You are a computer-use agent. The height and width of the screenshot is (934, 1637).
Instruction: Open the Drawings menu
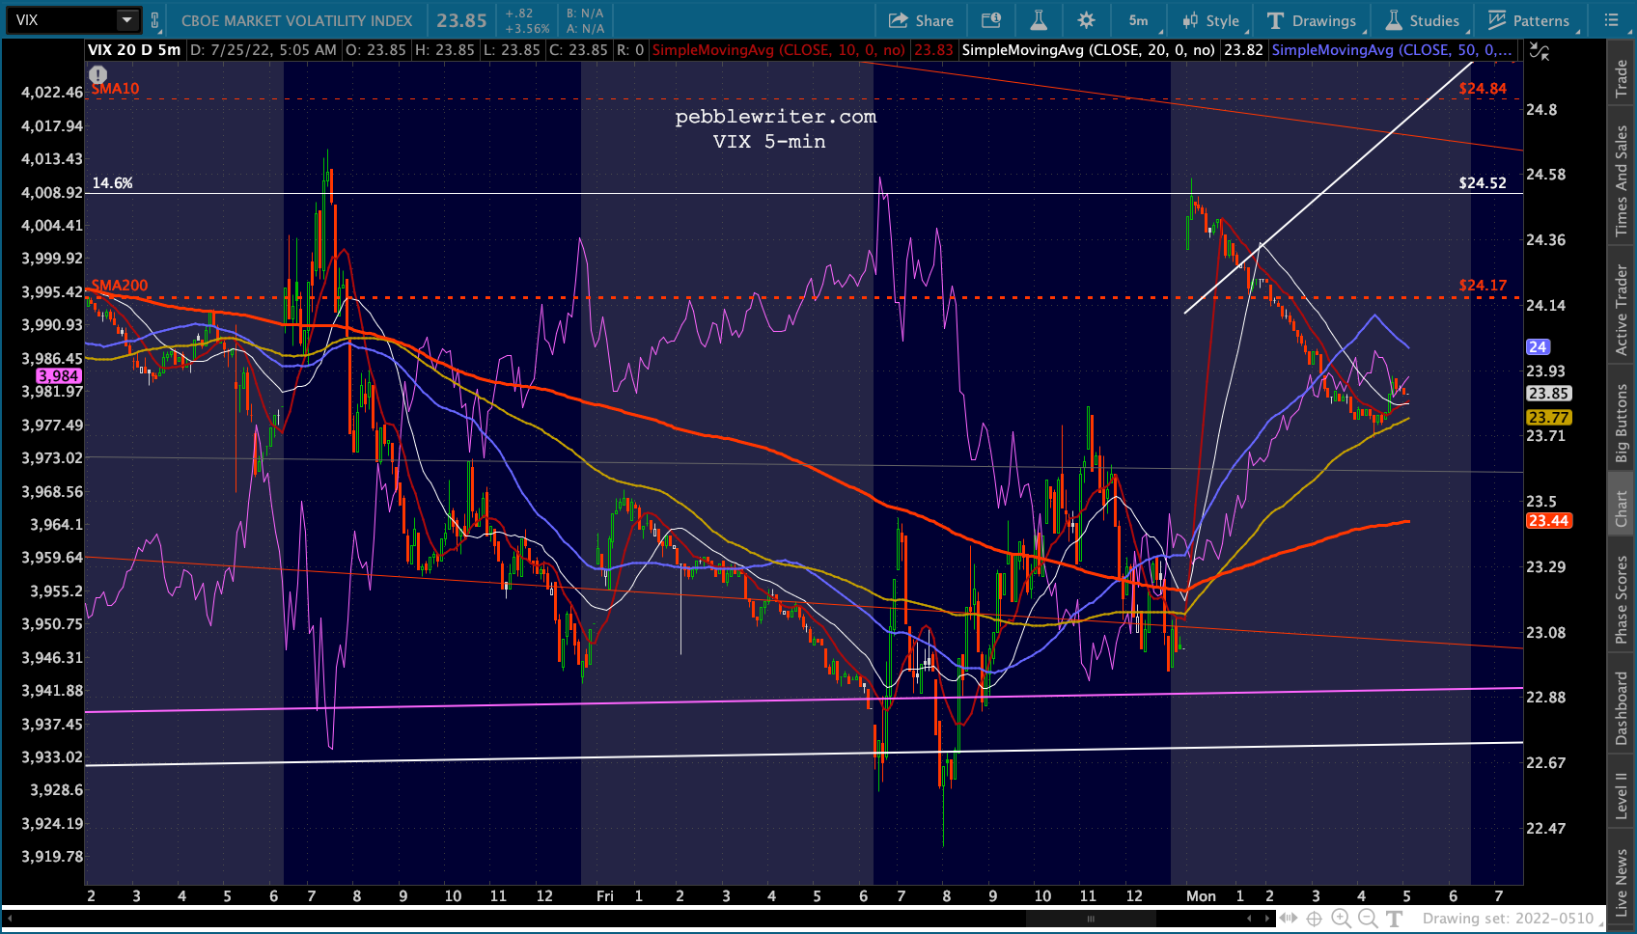(x=1312, y=20)
